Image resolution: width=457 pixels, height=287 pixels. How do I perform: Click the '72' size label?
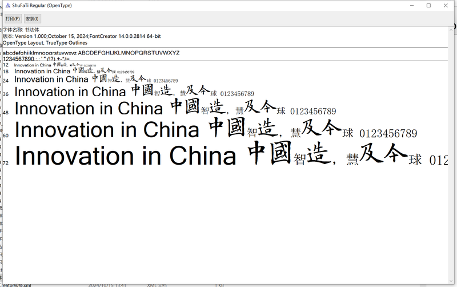click(6, 163)
